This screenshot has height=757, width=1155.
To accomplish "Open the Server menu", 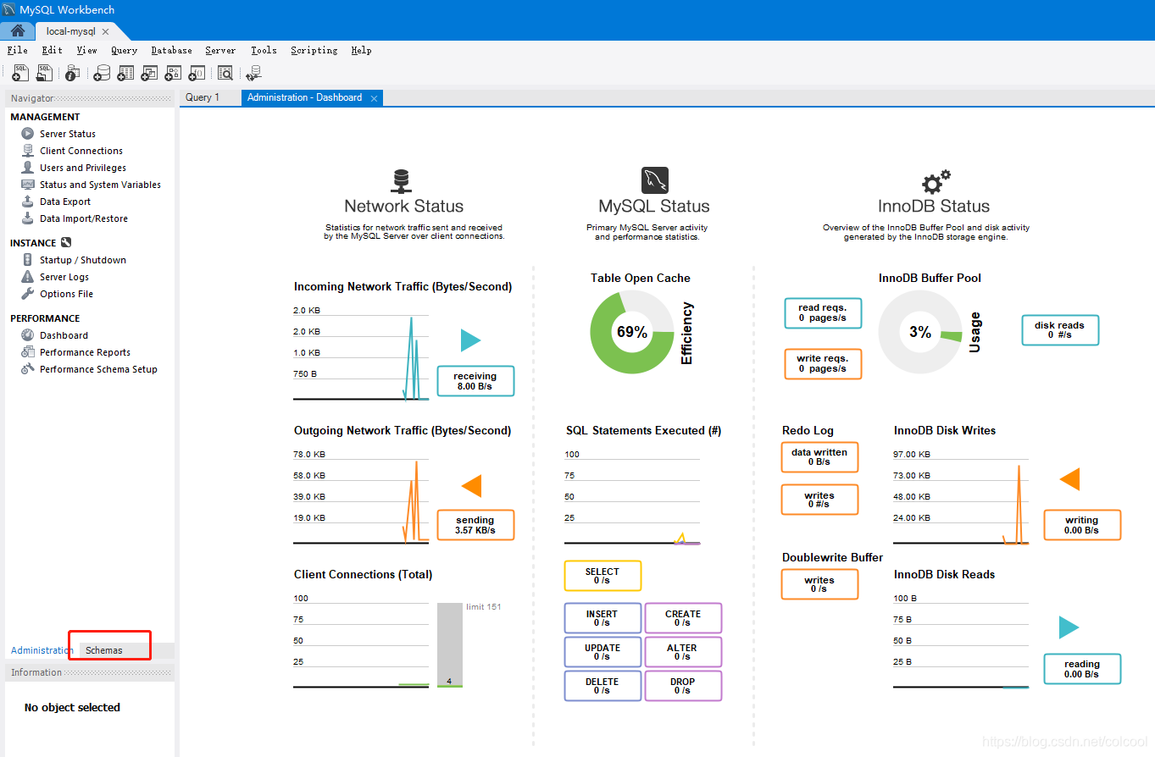I will click(220, 50).
